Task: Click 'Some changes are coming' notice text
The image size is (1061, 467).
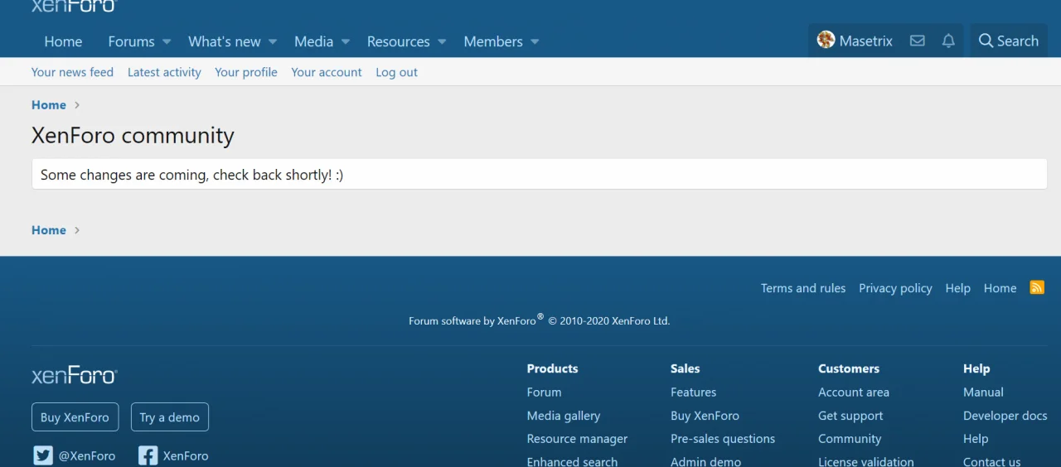Action: pos(191,176)
